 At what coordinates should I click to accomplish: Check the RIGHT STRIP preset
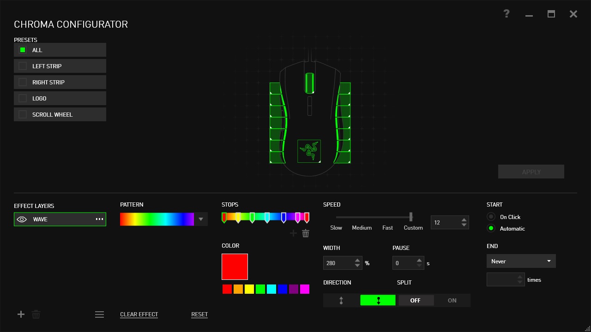click(22, 82)
